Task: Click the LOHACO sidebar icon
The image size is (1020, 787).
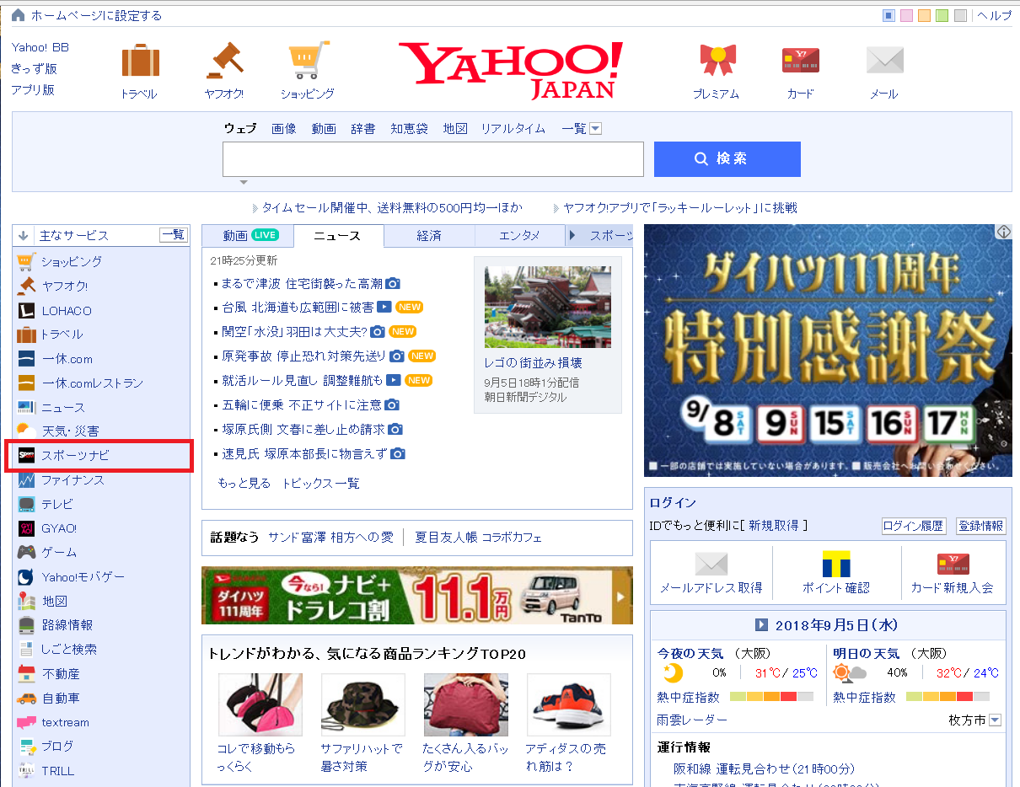Action: pos(26,310)
